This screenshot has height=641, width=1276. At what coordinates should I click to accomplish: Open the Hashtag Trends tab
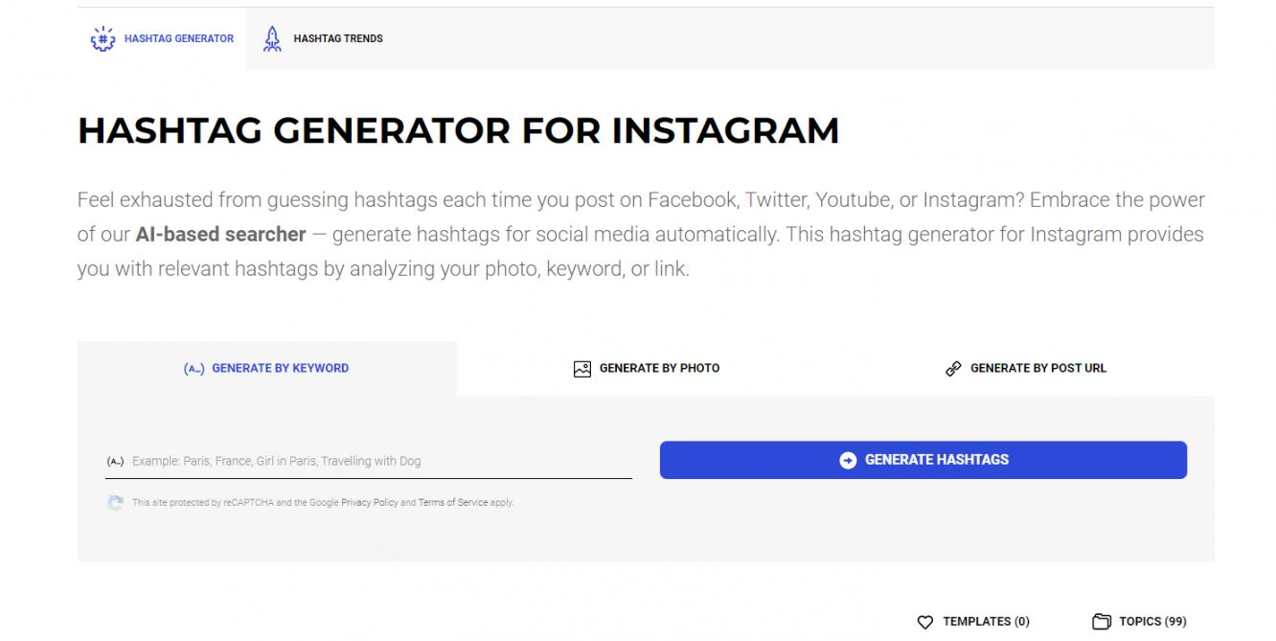pyautogui.click(x=338, y=38)
